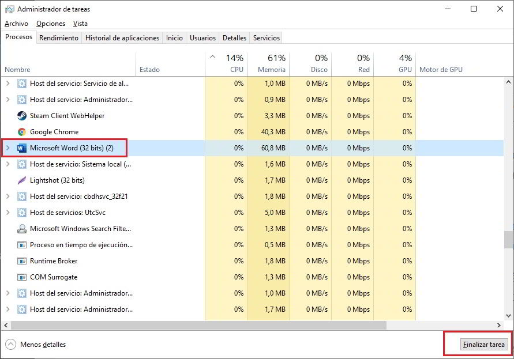Open the Servicios tab

(266, 38)
